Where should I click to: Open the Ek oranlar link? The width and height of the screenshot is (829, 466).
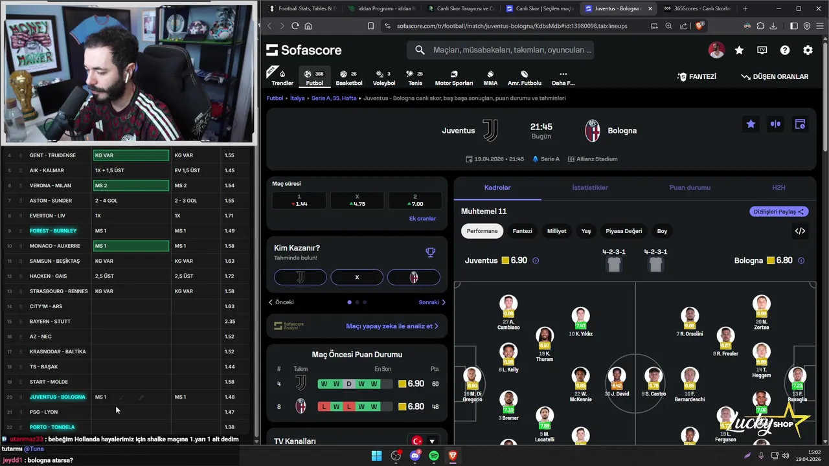coord(422,219)
